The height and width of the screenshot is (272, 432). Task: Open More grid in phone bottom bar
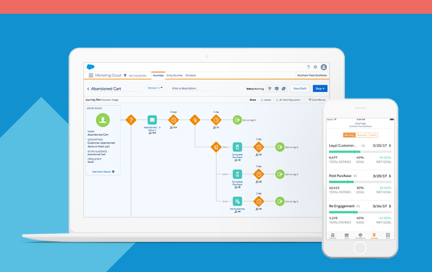pos(388,236)
